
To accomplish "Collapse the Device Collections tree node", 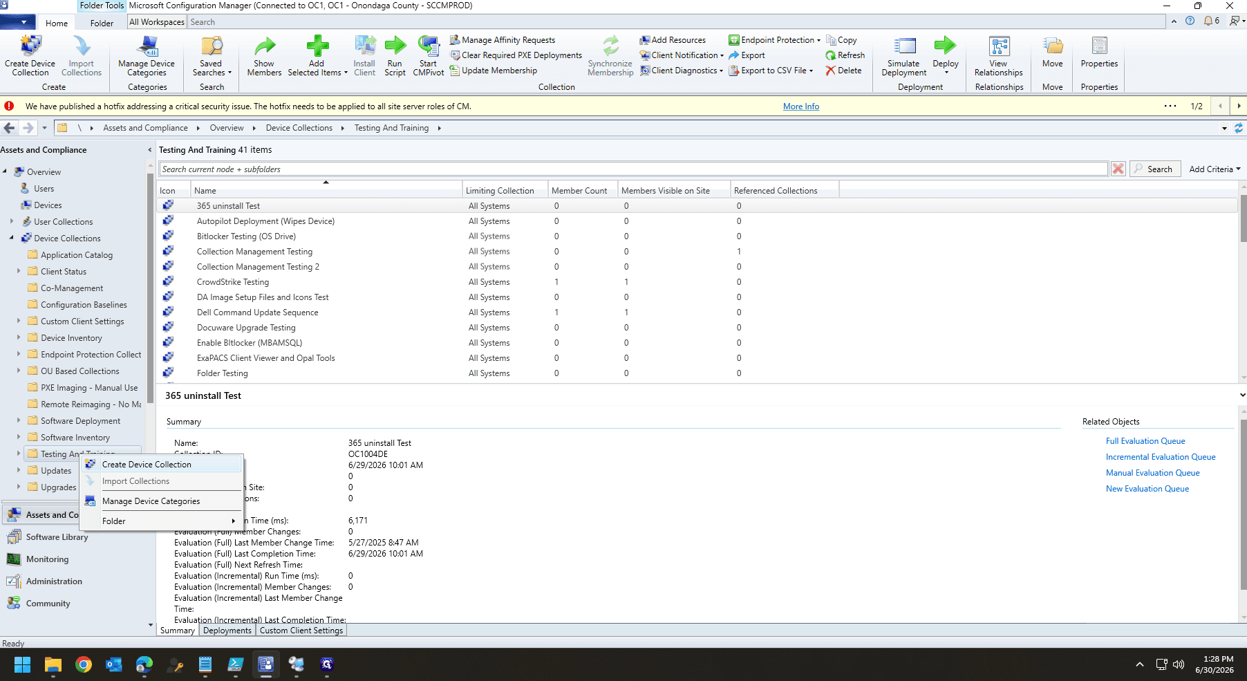I will [x=12, y=238].
